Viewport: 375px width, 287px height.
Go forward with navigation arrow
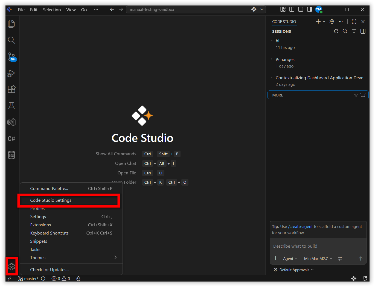pos(121,10)
